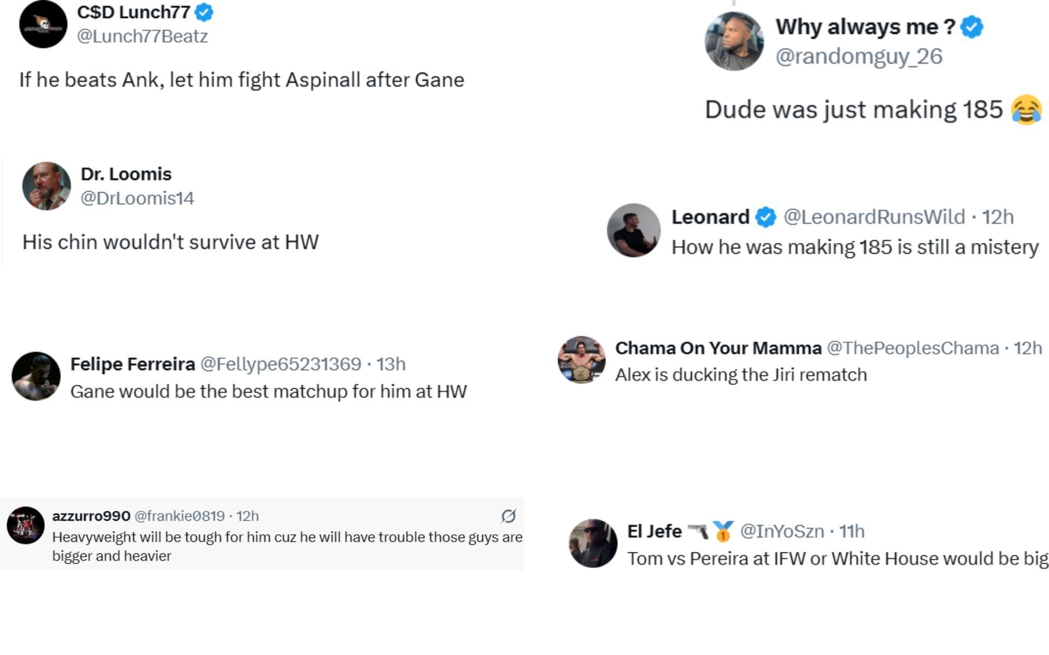Click El Jefe's profile picture

[x=593, y=543]
